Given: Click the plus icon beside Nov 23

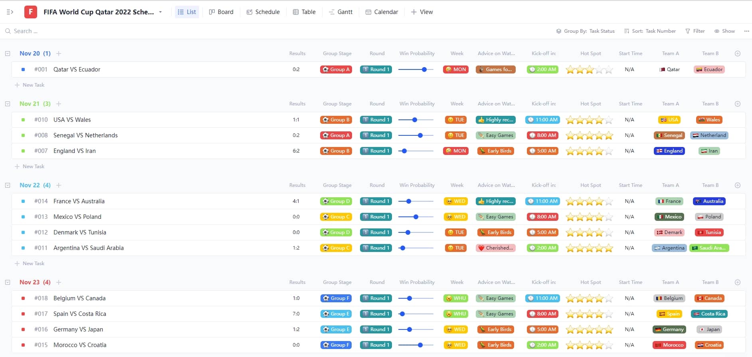Looking at the screenshot, I should [x=59, y=282].
